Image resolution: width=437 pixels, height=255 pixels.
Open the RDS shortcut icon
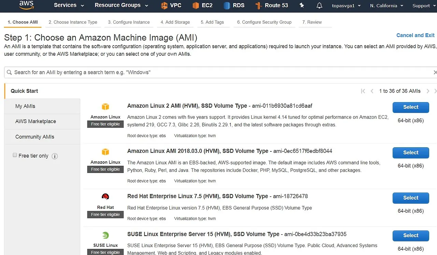[x=227, y=5]
